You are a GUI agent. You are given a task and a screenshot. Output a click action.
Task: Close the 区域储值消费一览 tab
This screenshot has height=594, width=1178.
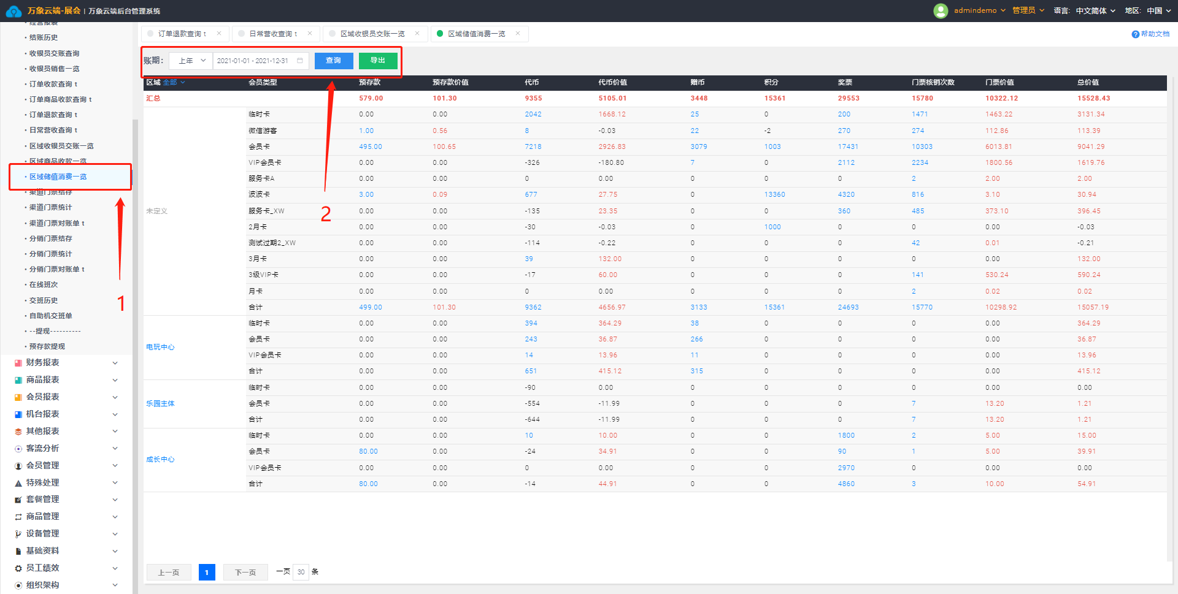(518, 34)
